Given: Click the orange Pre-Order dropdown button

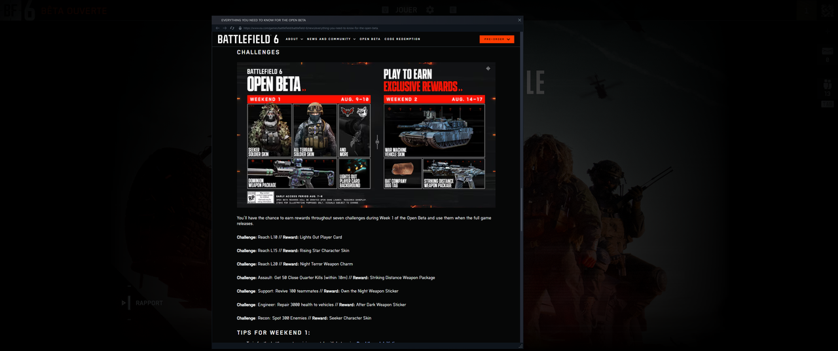Looking at the screenshot, I should (497, 39).
